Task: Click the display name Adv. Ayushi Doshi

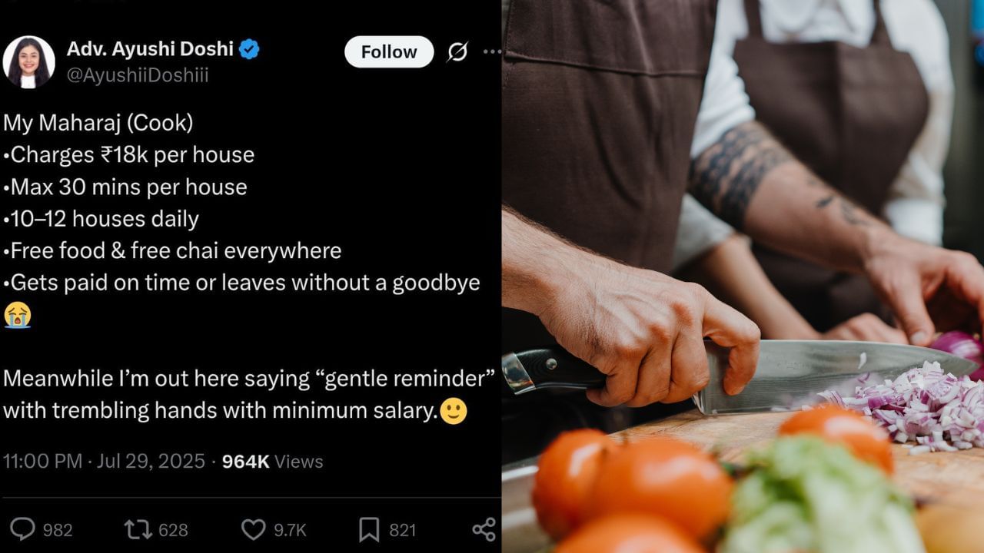Action: pyautogui.click(x=150, y=49)
